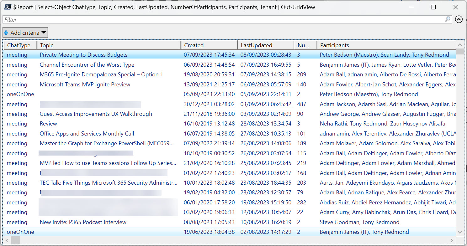The image size is (467, 246).
Task: Sort by the Created column header
Action: point(209,45)
